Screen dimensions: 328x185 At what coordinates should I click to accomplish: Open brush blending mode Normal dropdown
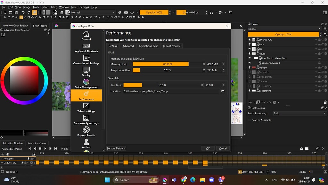tap(93, 13)
